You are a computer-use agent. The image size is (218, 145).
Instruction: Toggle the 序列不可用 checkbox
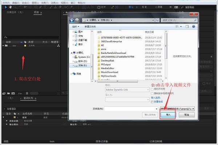tap(152, 89)
